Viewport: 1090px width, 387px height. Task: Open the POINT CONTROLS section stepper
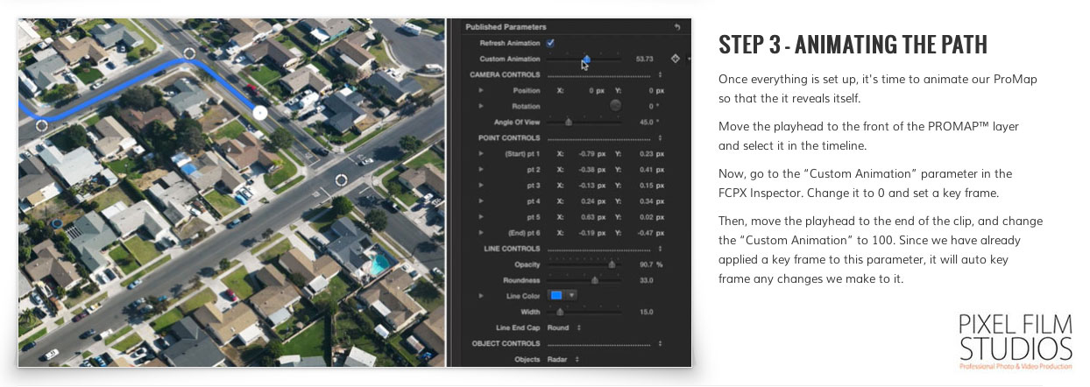click(660, 138)
